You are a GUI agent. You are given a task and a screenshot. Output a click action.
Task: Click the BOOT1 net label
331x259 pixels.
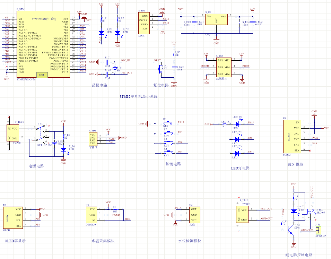pyautogui.click(x=246, y=66)
